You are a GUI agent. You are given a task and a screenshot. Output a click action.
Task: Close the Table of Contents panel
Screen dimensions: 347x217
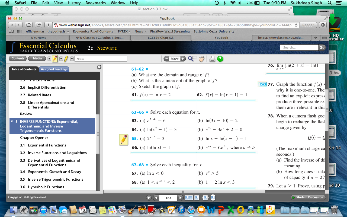(99, 67)
